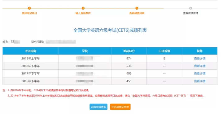The height and width of the screenshot is (114, 223).
Task: Click step 3 circle icon in the progress bar
Action: 137,8
